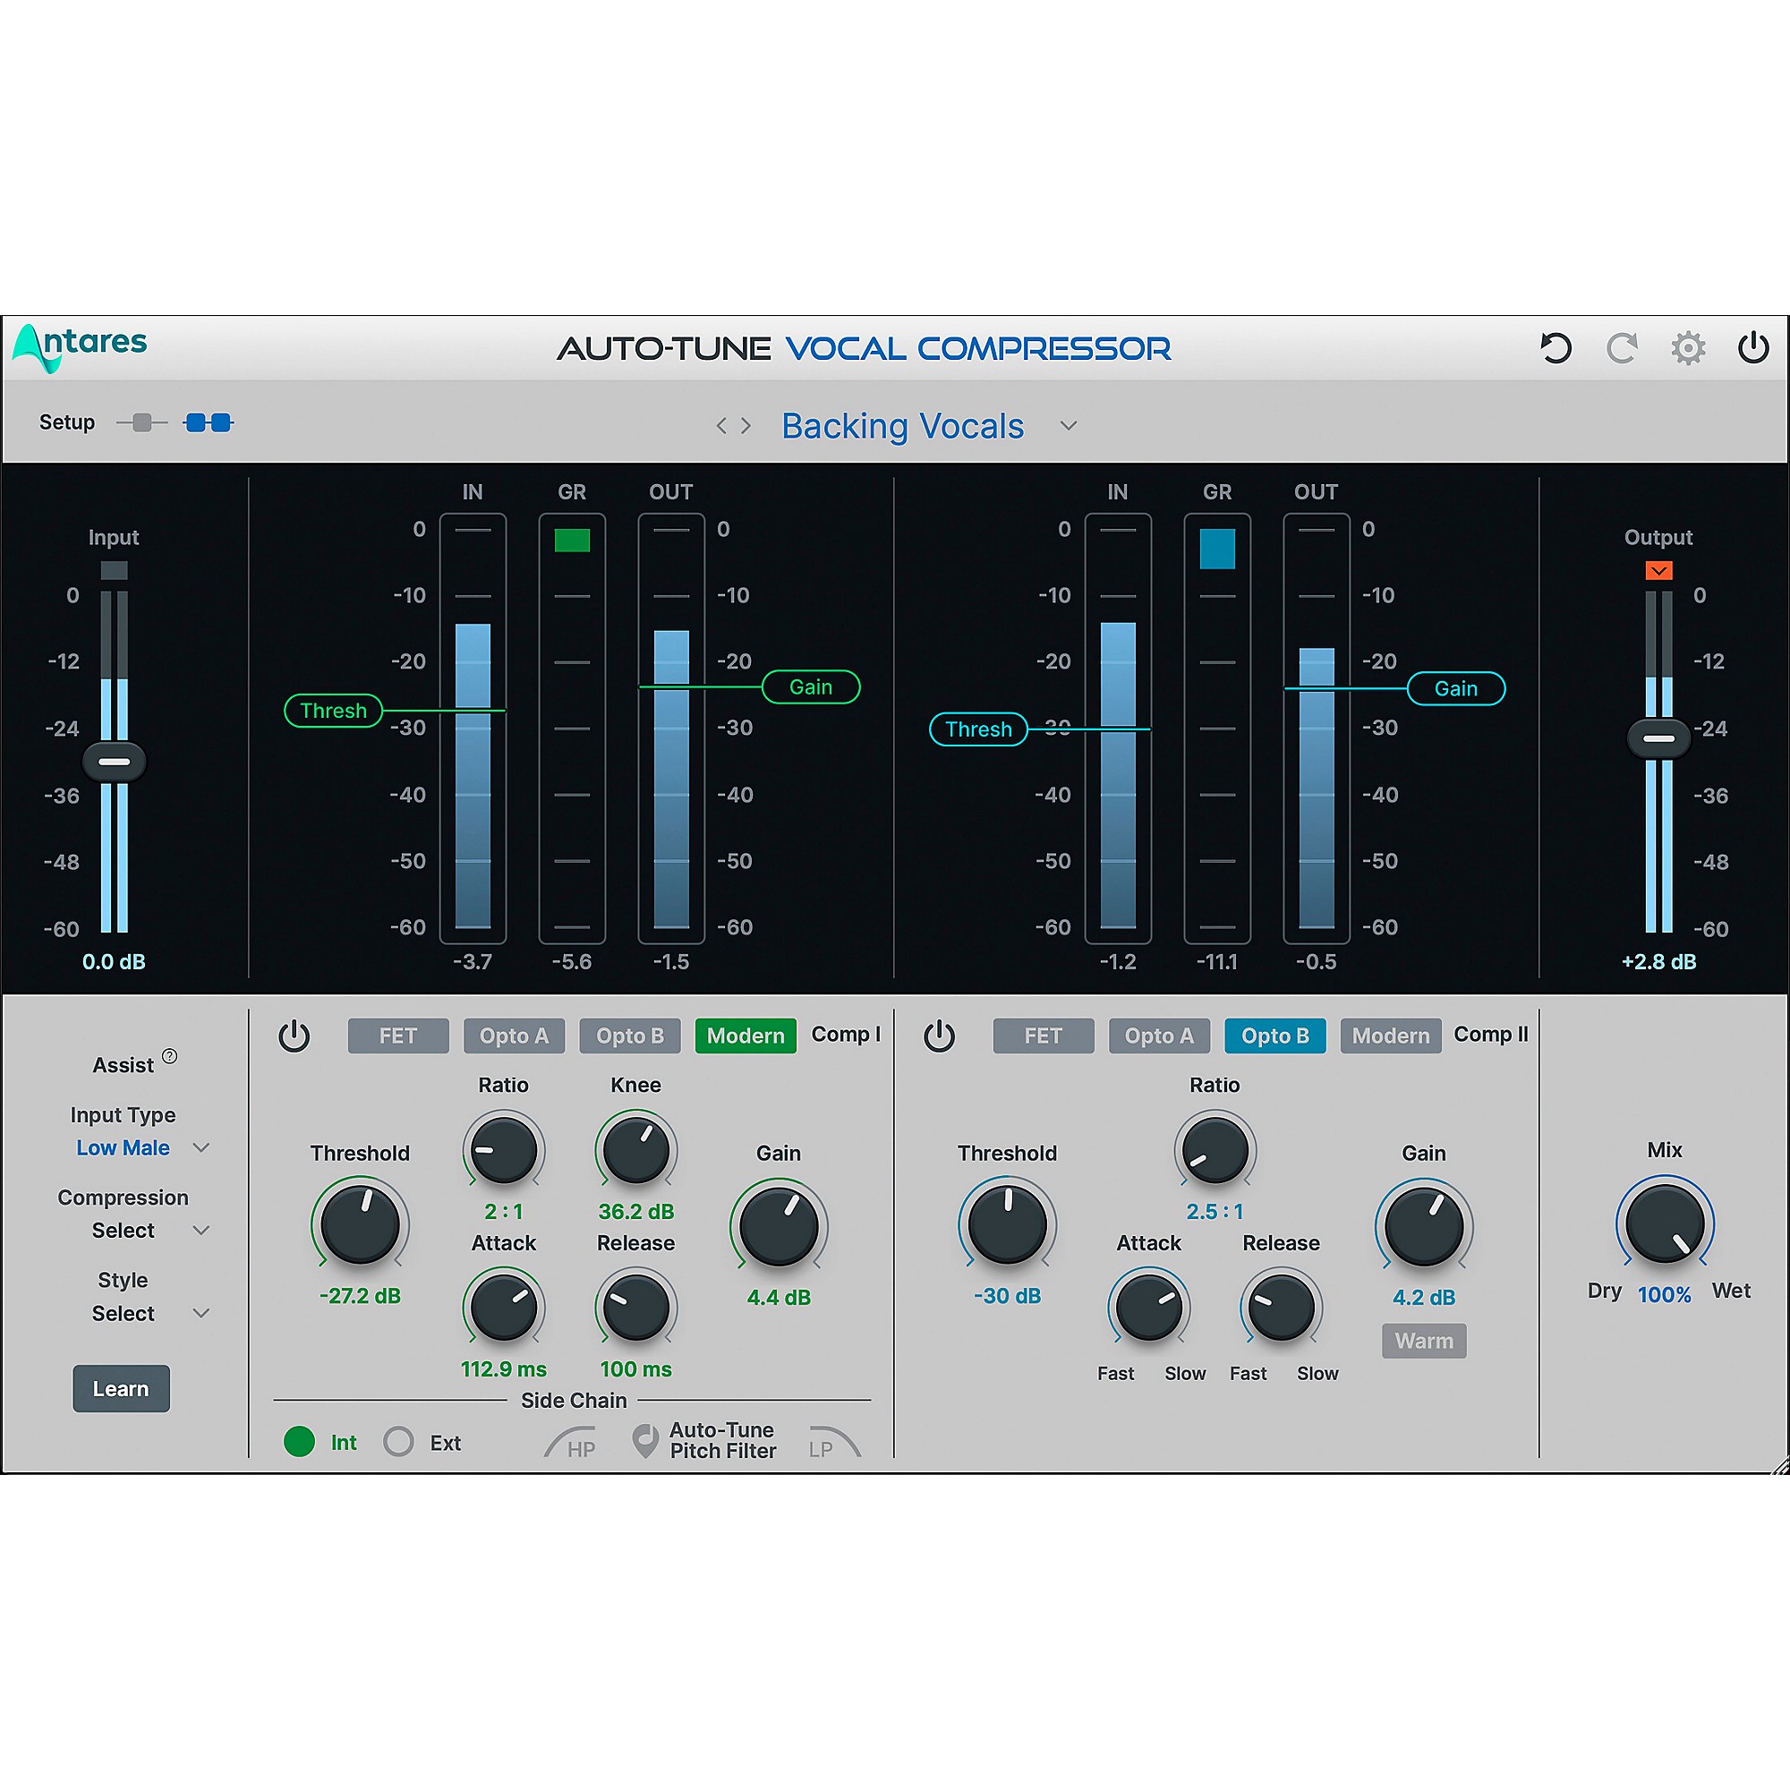The image size is (1790, 1790).
Task: Choose Modern mode for Comp II
Action: click(x=1391, y=1036)
